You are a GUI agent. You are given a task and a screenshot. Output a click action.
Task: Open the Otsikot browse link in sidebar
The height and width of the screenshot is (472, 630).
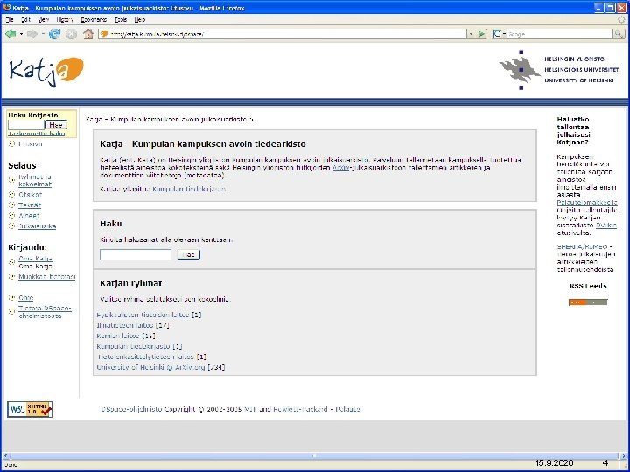pyautogui.click(x=30, y=195)
